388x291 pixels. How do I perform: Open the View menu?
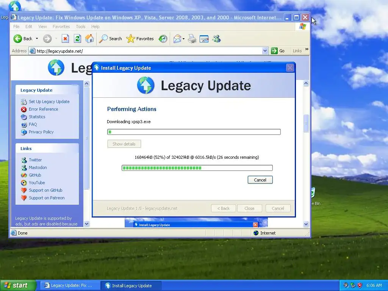tap(42, 27)
